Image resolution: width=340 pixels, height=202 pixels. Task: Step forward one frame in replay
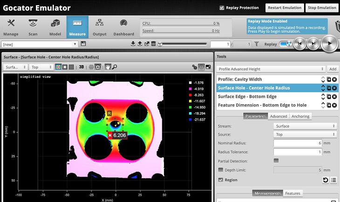(x=313, y=44)
